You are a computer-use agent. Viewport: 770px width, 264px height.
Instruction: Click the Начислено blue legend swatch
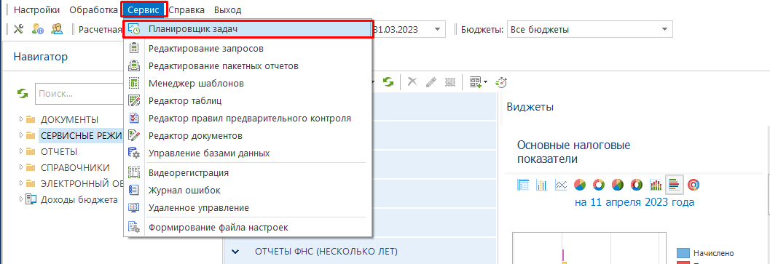tap(683, 253)
